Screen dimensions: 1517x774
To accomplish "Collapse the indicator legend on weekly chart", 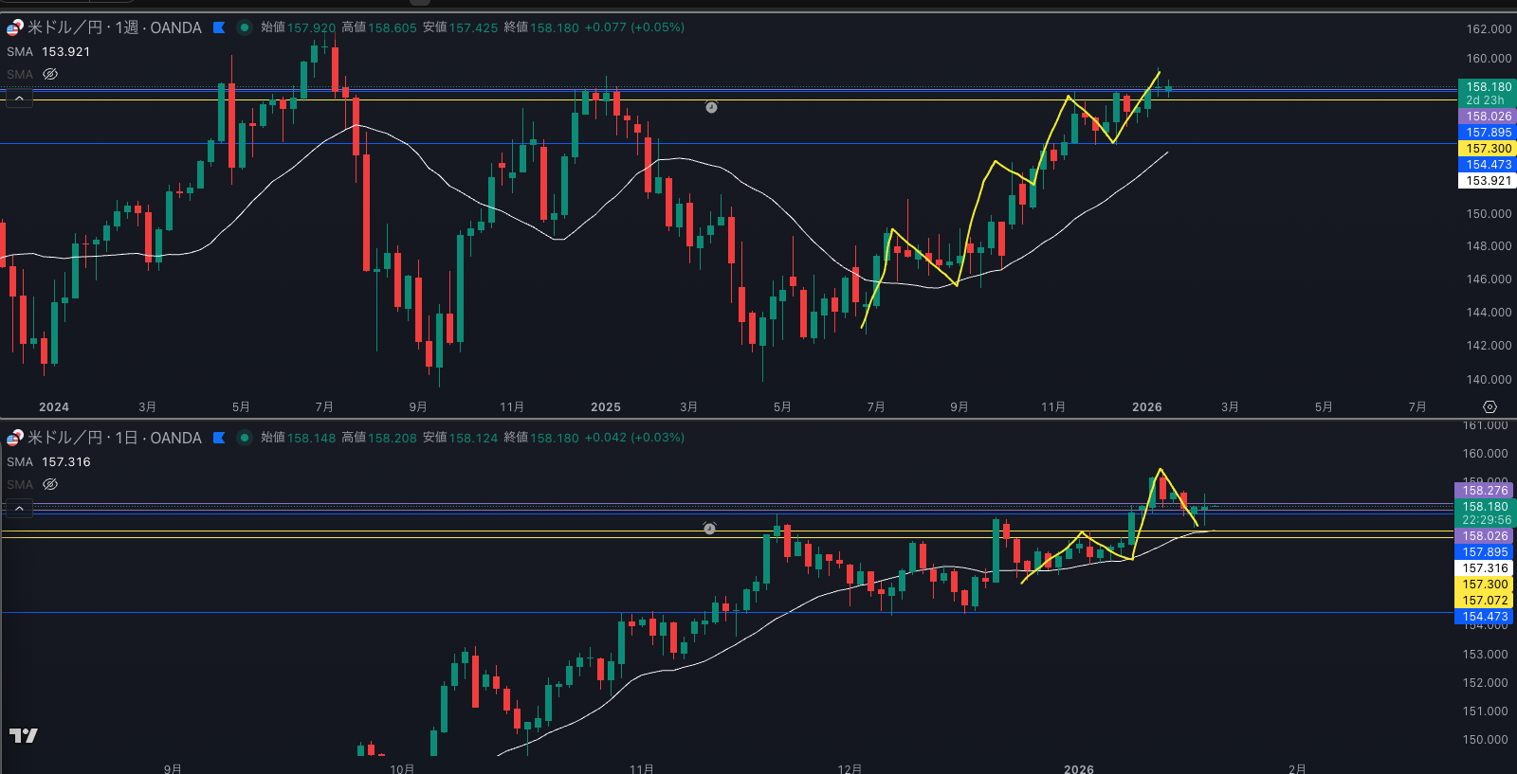I will [19, 98].
